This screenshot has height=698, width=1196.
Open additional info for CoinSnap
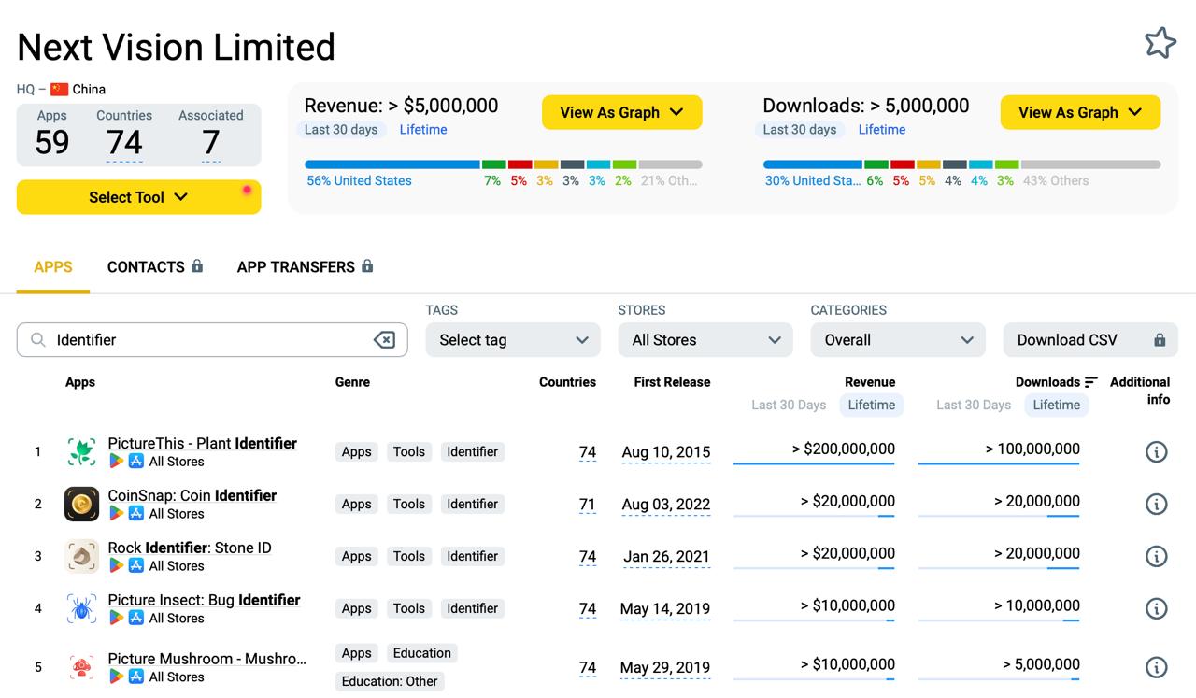[x=1156, y=505]
